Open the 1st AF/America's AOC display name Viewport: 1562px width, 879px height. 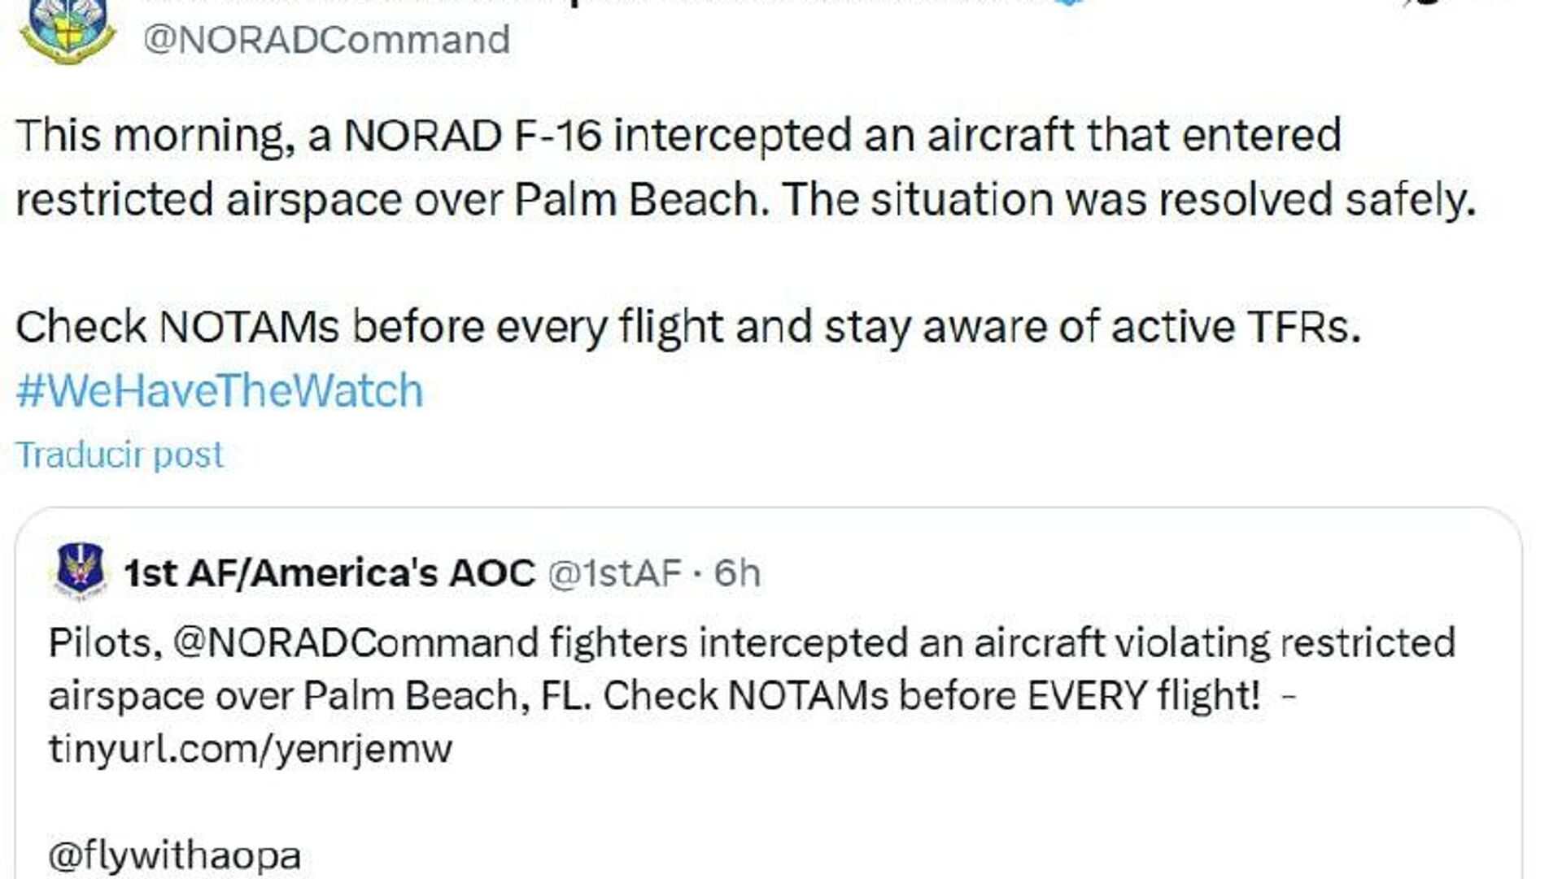329,573
